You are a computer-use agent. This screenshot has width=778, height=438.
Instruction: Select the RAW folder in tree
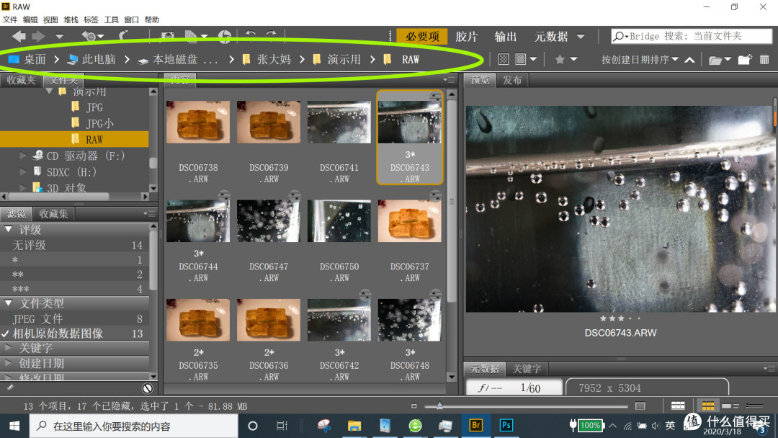pyautogui.click(x=74, y=139)
